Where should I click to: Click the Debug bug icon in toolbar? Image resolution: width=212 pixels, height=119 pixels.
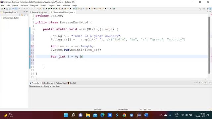44,9
